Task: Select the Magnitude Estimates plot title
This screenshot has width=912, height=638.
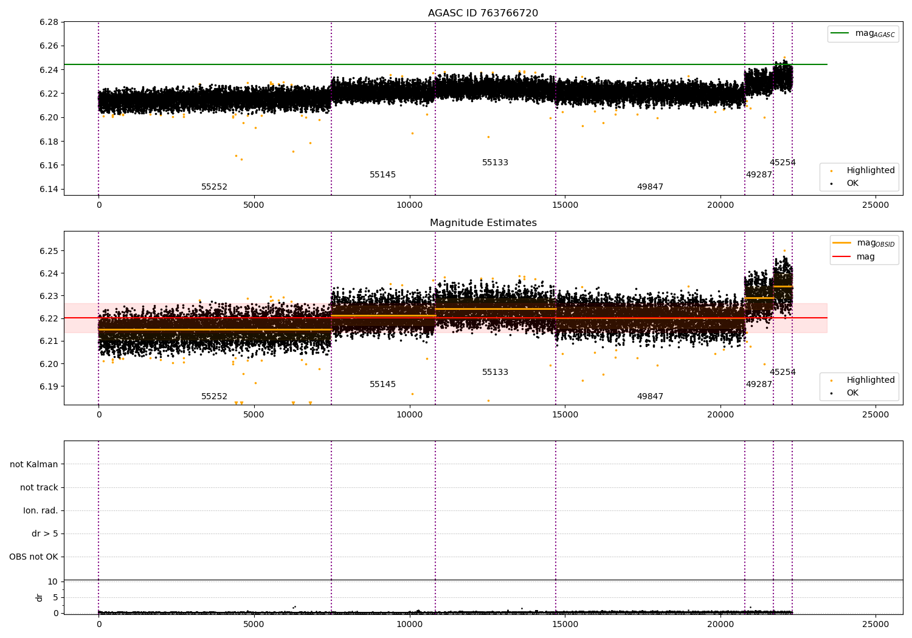Action: pyautogui.click(x=483, y=223)
